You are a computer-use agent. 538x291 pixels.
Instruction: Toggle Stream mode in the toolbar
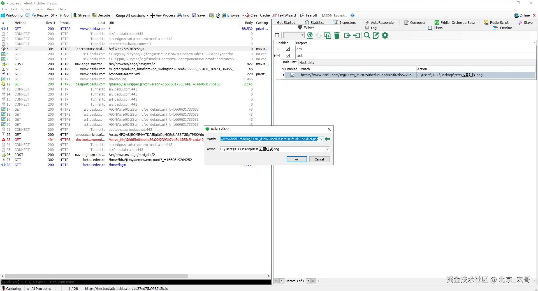click(x=81, y=15)
